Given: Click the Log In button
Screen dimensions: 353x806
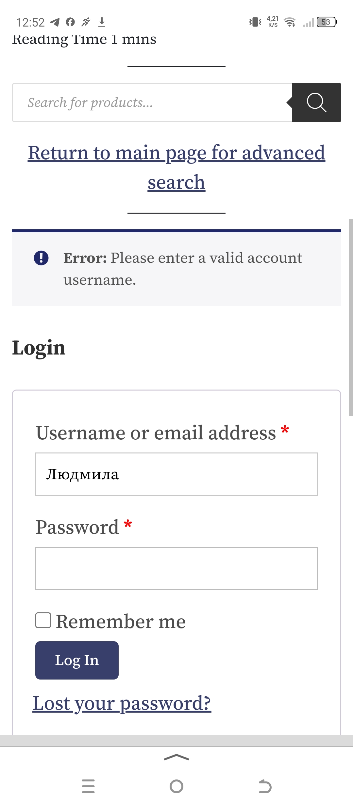Looking at the screenshot, I should click(77, 660).
